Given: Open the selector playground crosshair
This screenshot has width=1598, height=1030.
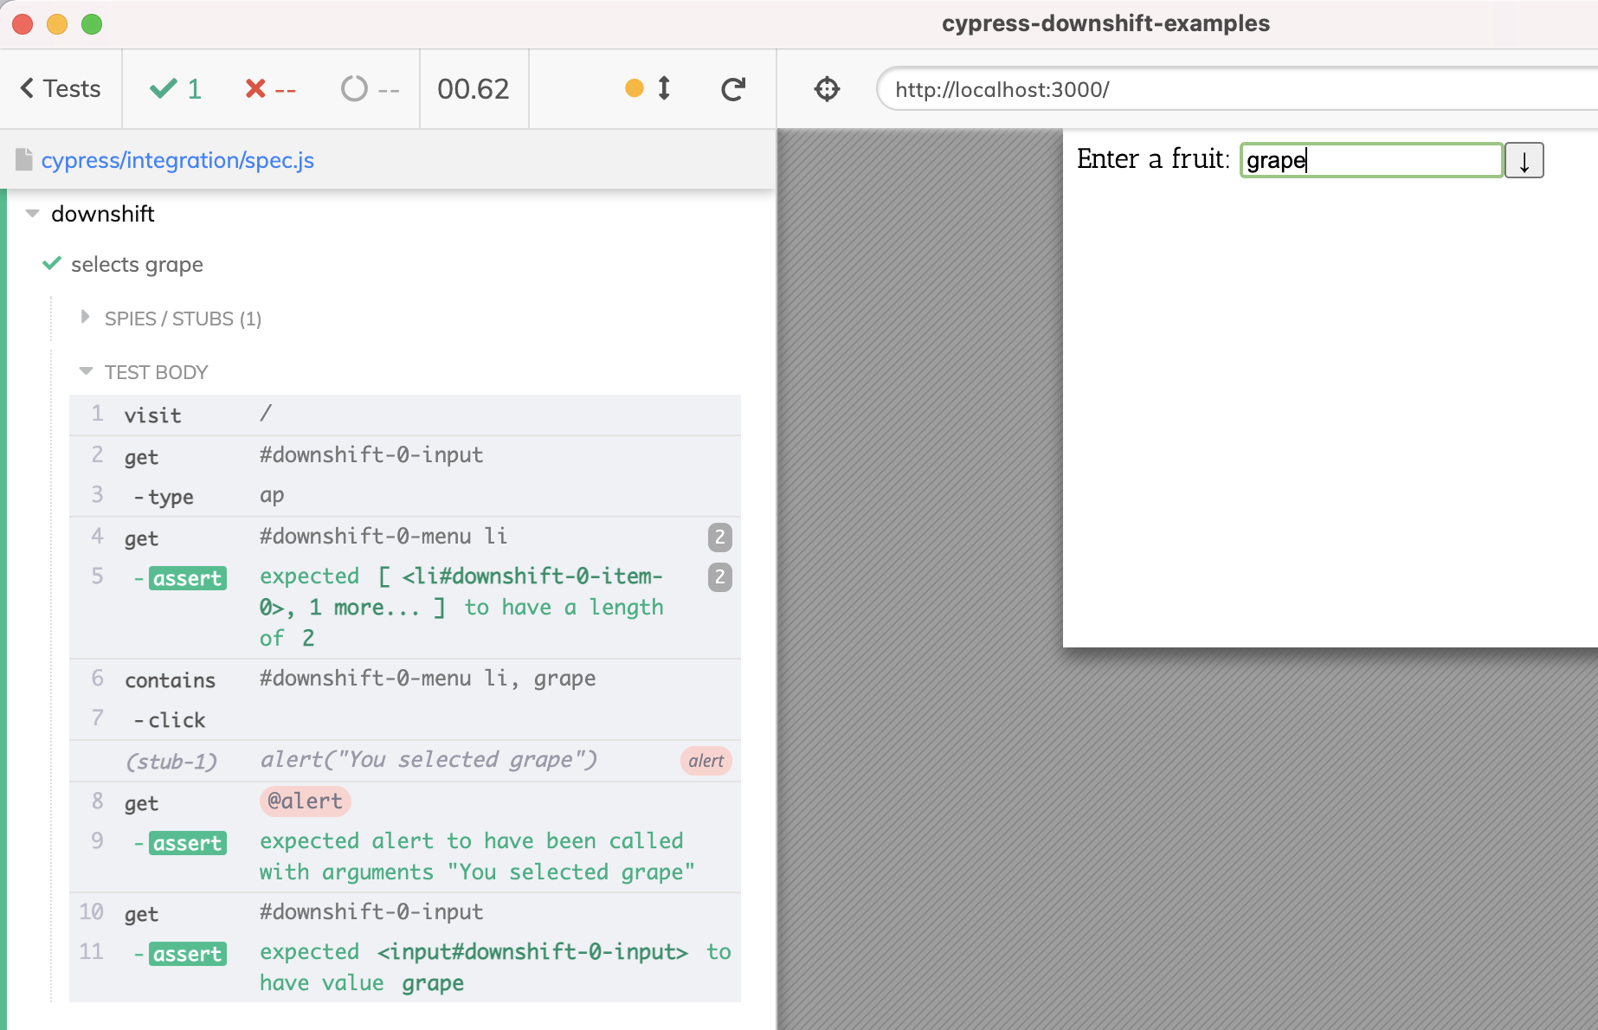Looking at the screenshot, I should click(827, 89).
